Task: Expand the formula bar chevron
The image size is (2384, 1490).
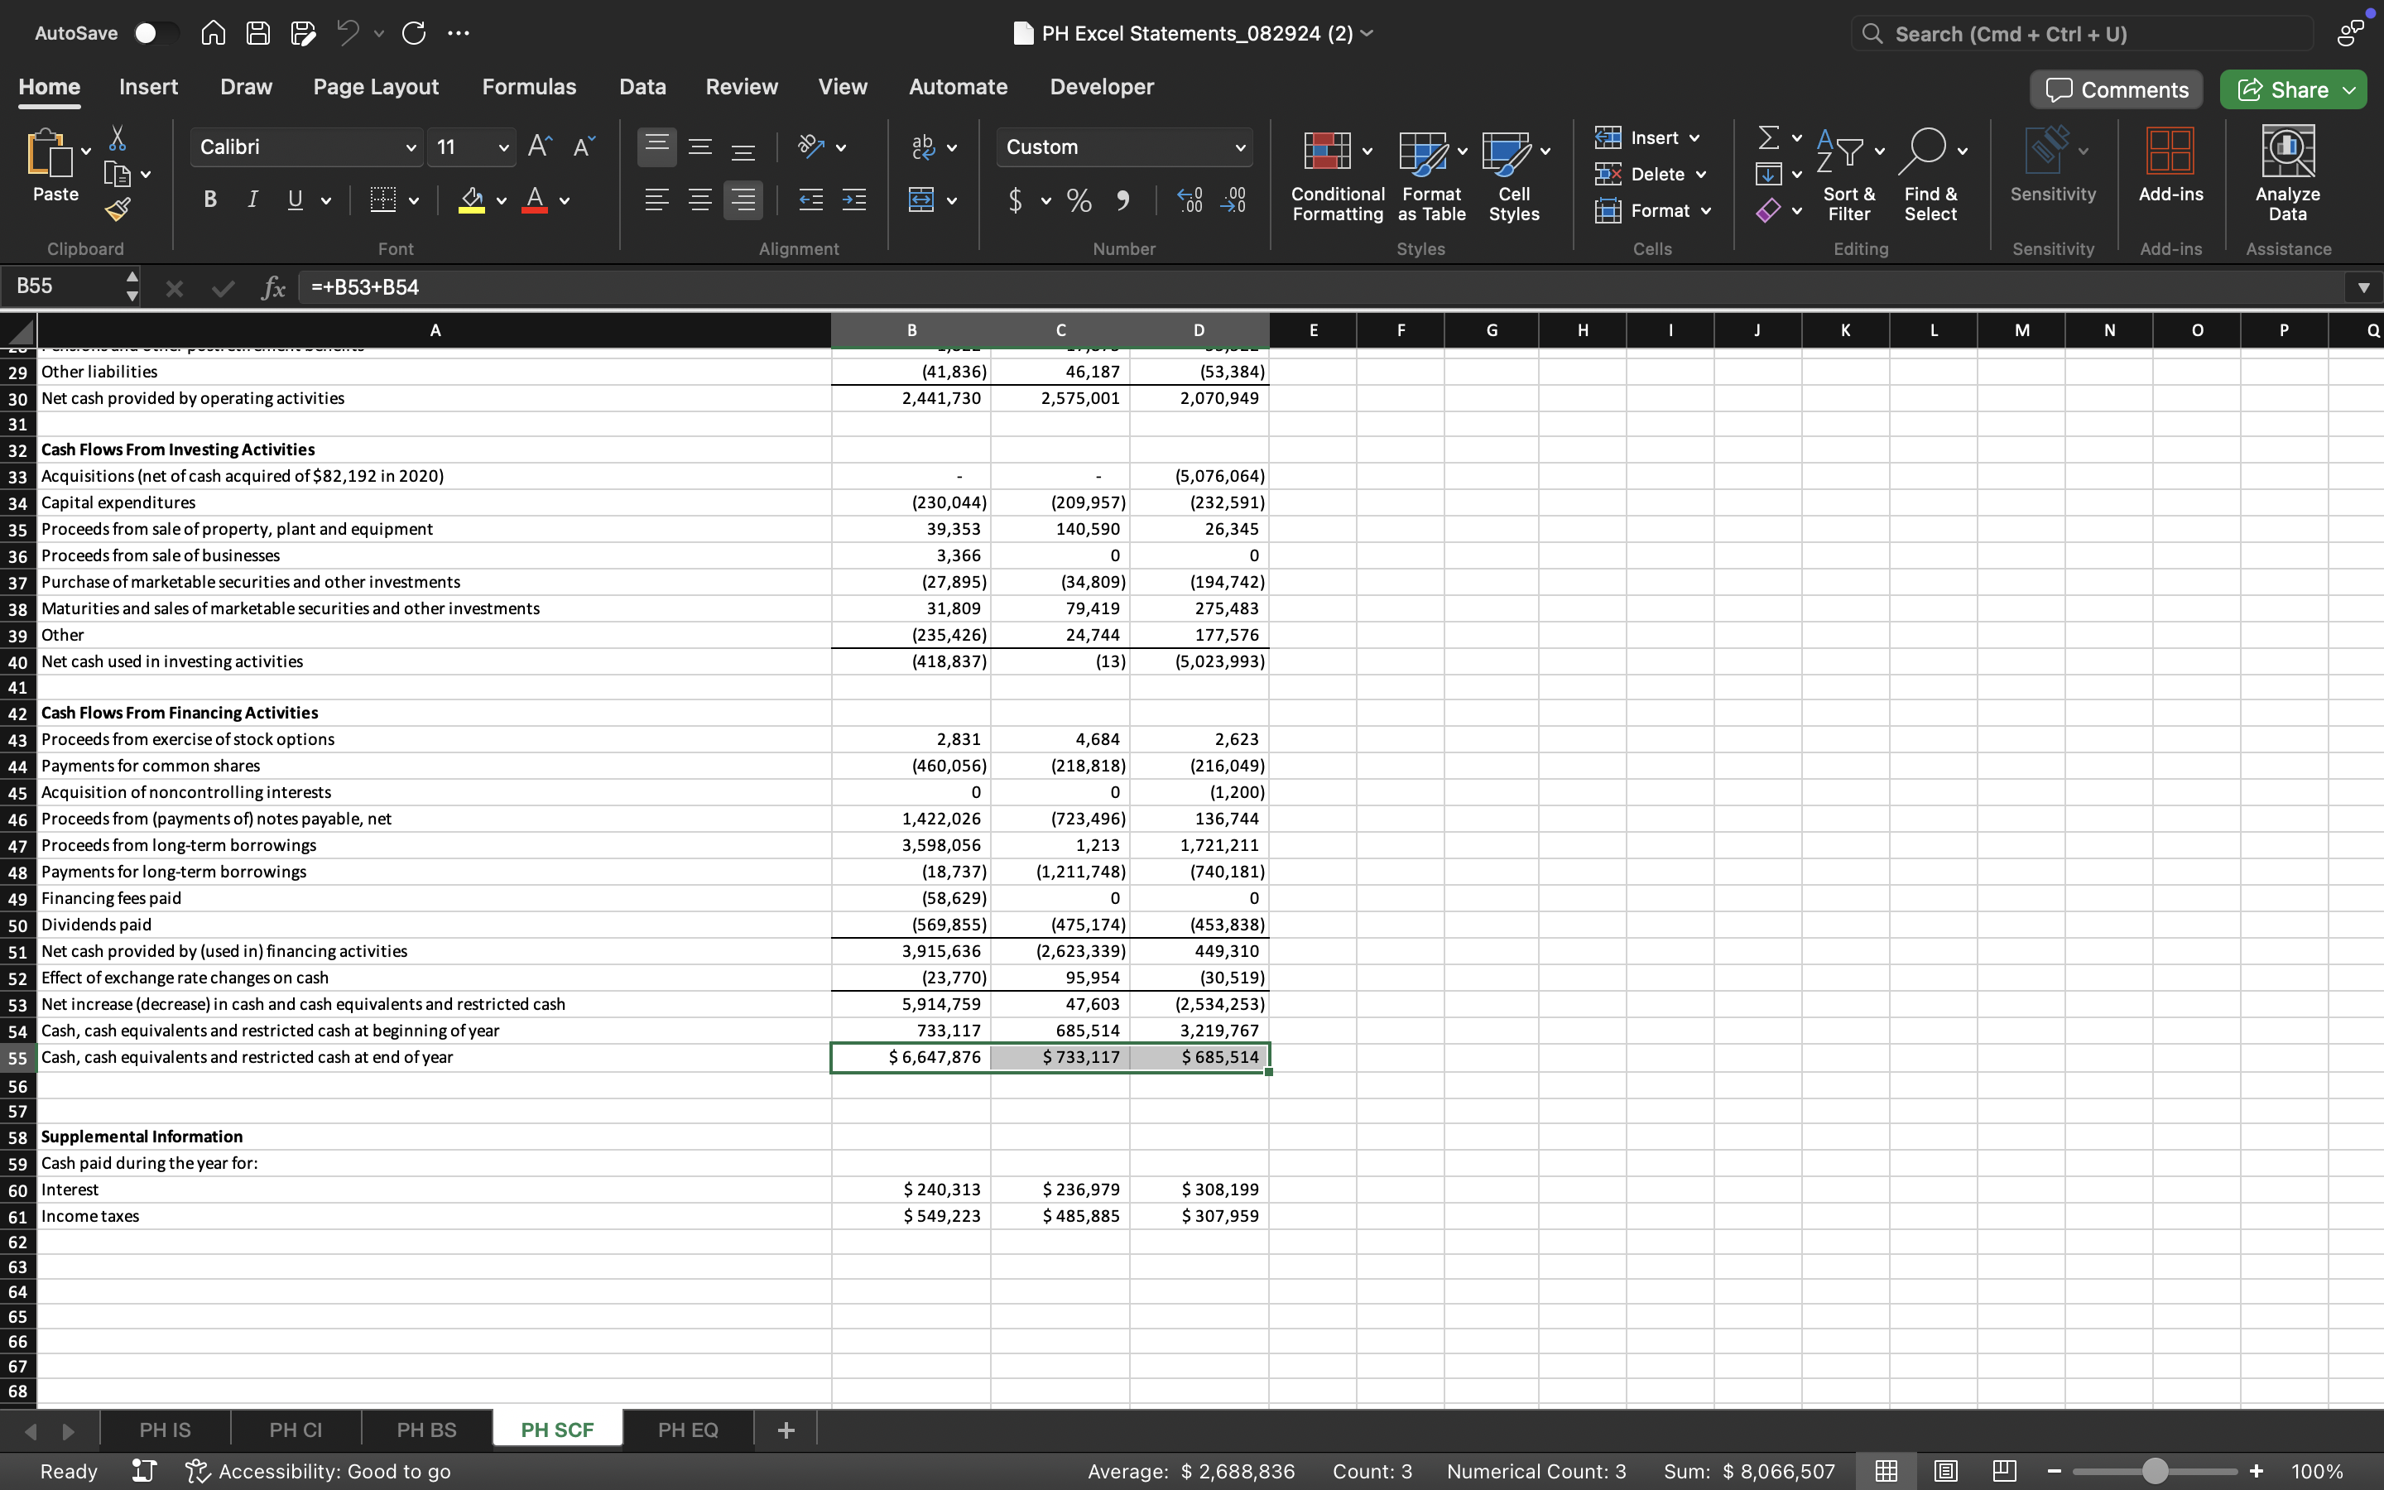Action: coord(2362,286)
